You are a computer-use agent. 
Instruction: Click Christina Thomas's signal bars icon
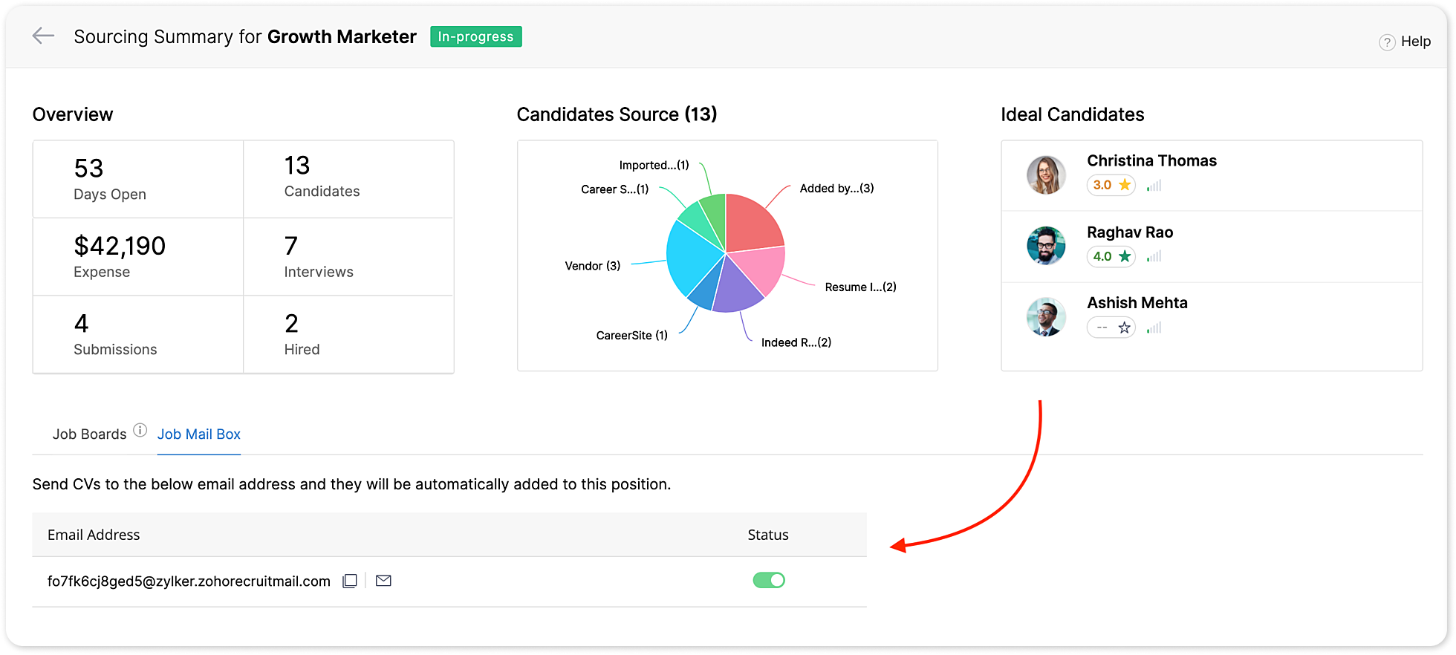pos(1154,186)
